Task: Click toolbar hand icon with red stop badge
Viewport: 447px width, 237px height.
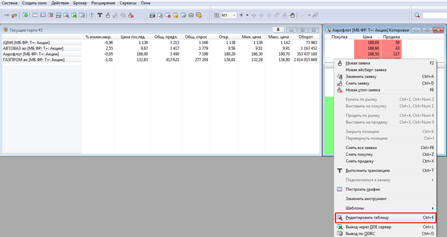Action: 131,15
